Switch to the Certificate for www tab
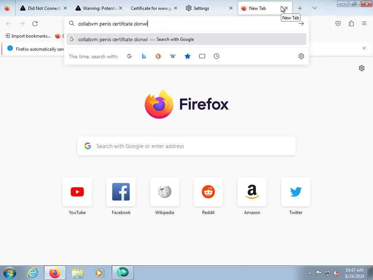This screenshot has width=373, height=280. (x=151, y=8)
